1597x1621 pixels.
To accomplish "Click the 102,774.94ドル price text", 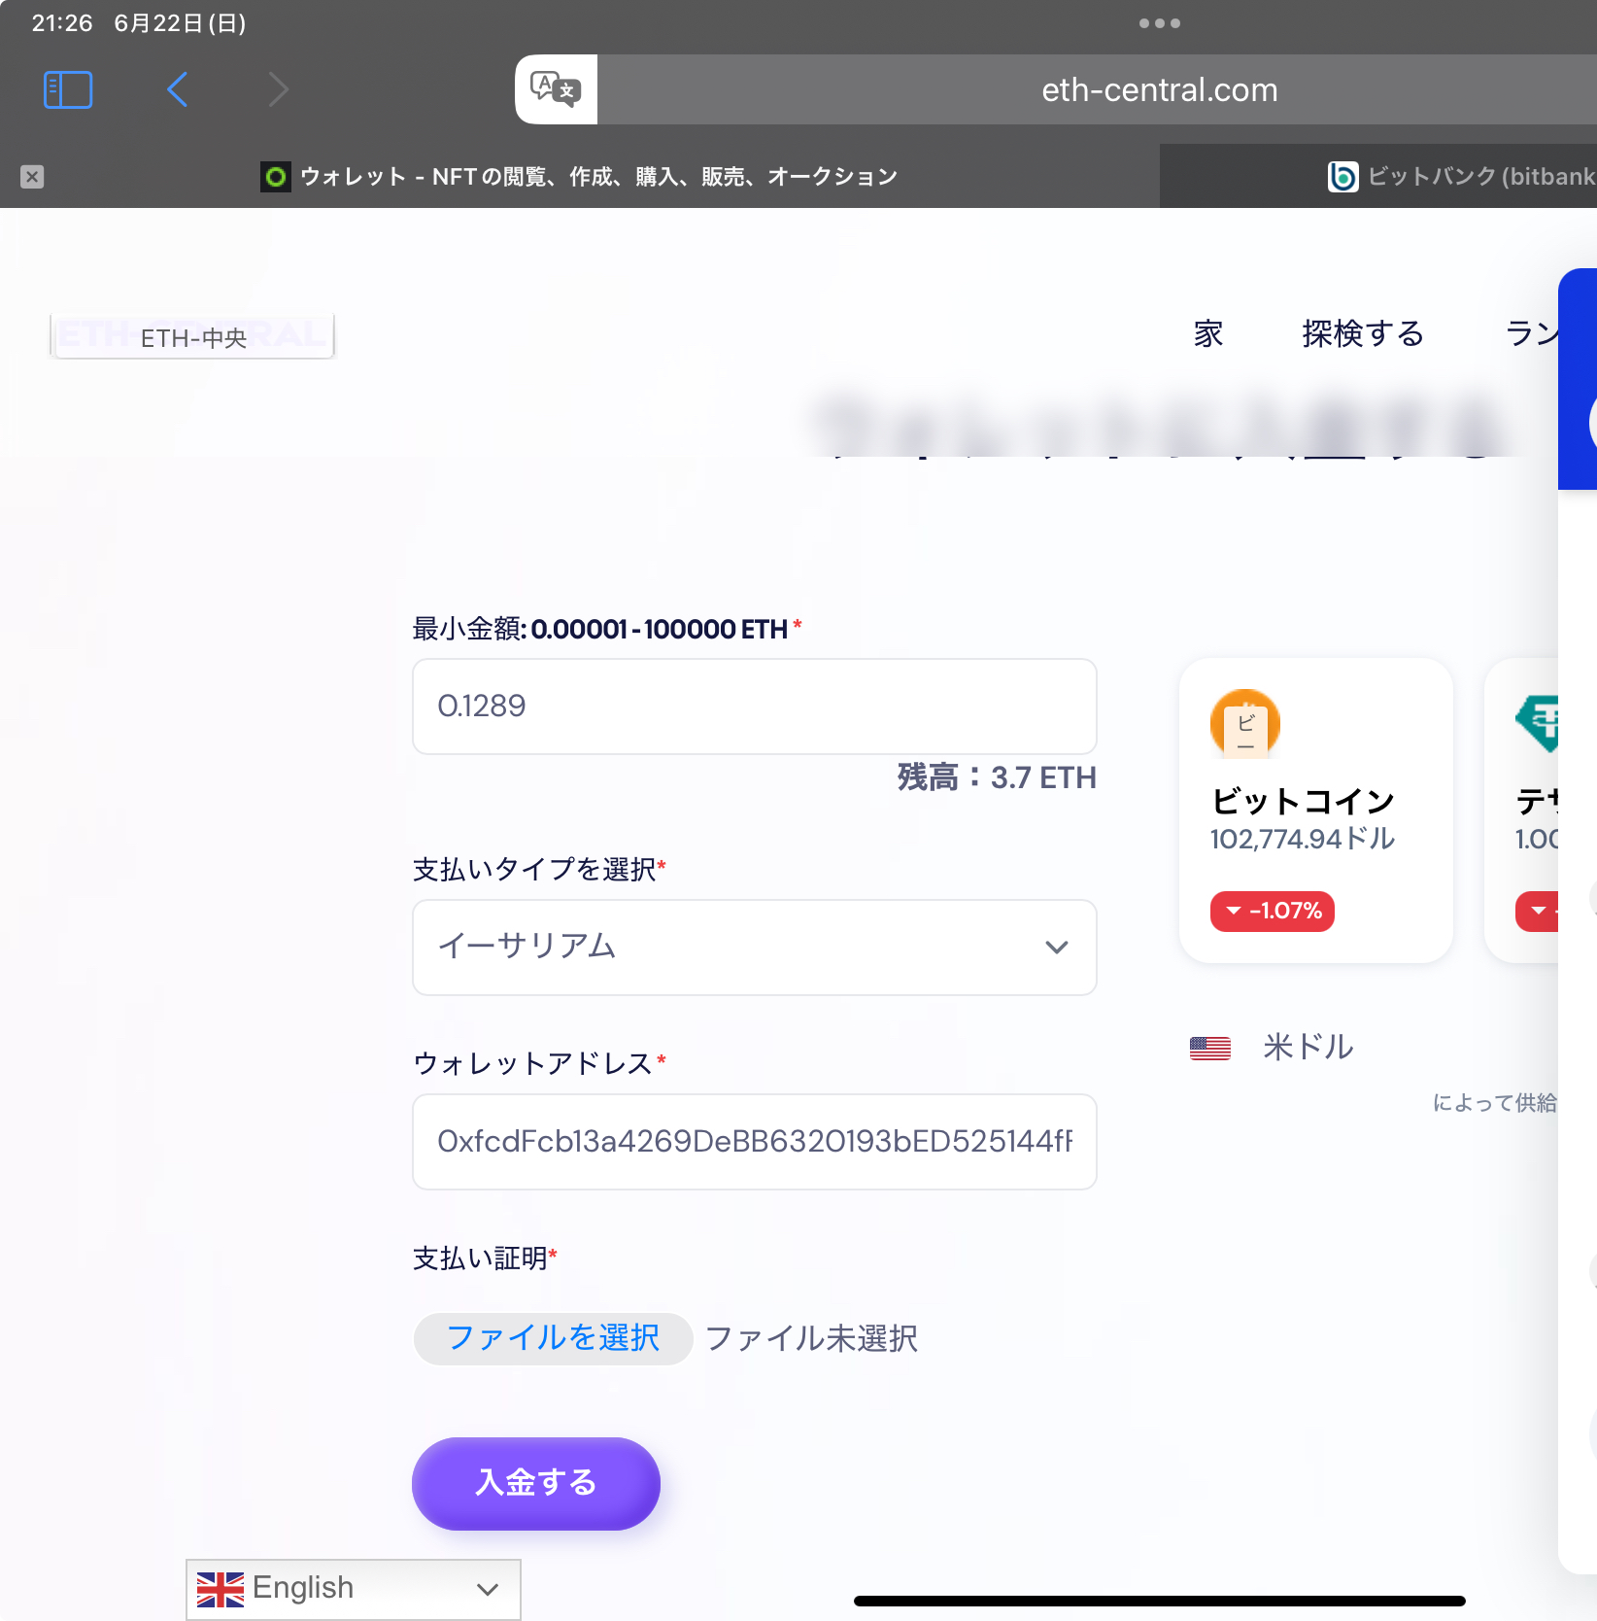I will (x=1303, y=839).
